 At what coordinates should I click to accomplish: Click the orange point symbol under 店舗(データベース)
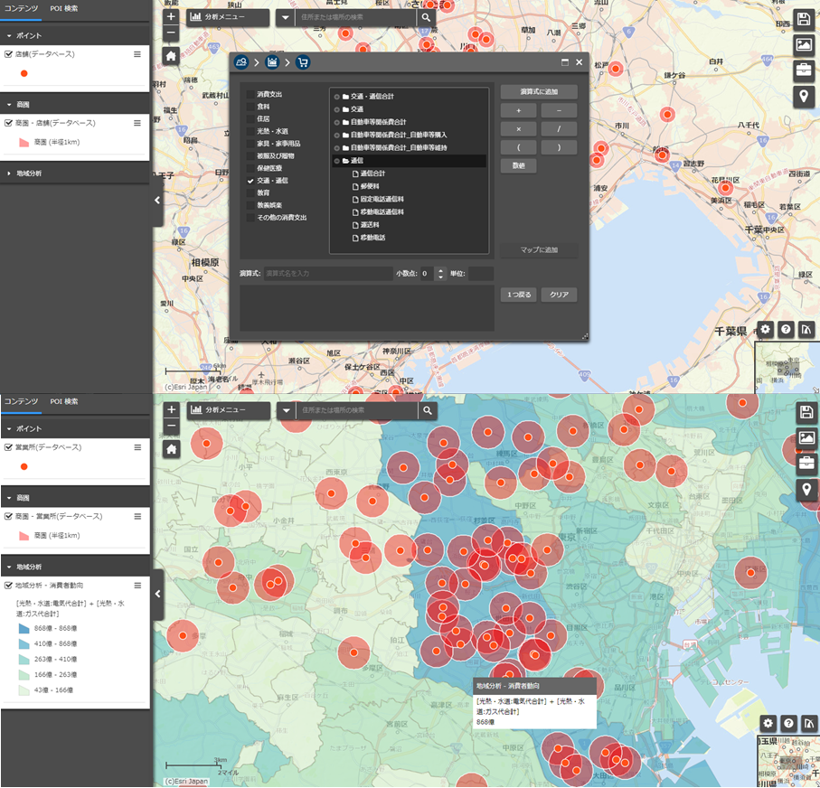point(24,72)
